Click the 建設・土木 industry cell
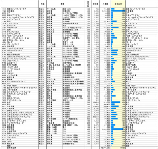Image resolution: width=158 pixels, height=149 pixels. pos(73,9)
